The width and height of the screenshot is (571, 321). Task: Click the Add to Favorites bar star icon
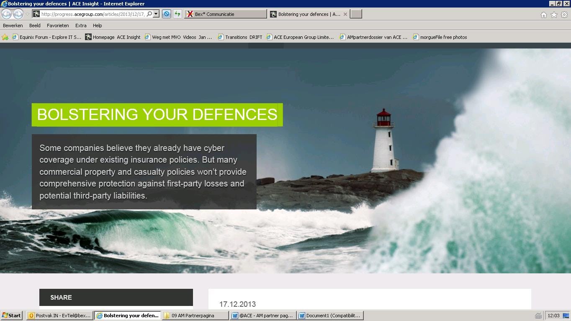click(x=5, y=37)
